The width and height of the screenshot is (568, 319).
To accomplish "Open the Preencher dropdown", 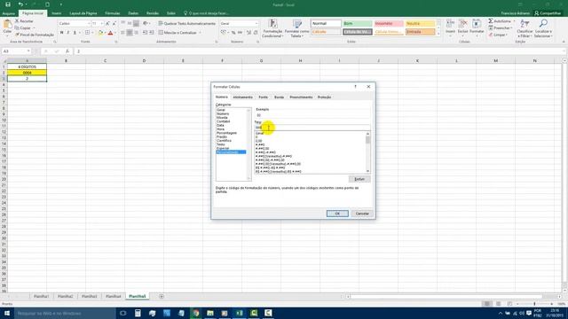I will coord(501,27).
